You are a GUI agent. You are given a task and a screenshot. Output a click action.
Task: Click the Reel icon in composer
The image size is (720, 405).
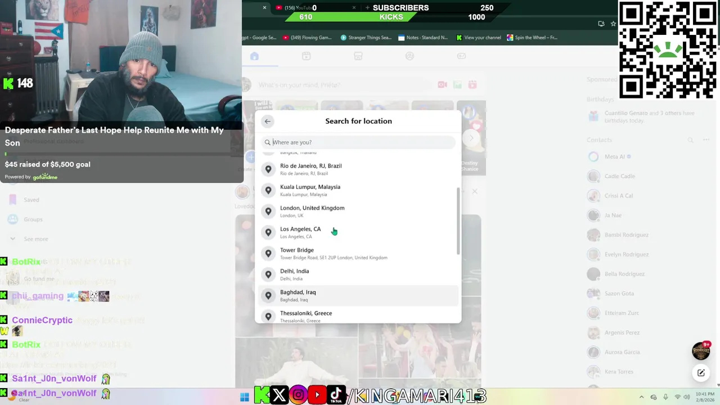coord(472,85)
